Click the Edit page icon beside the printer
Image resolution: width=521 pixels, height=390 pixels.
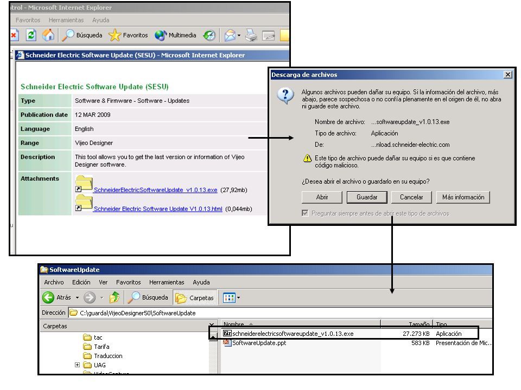click(x=269, y=36)
